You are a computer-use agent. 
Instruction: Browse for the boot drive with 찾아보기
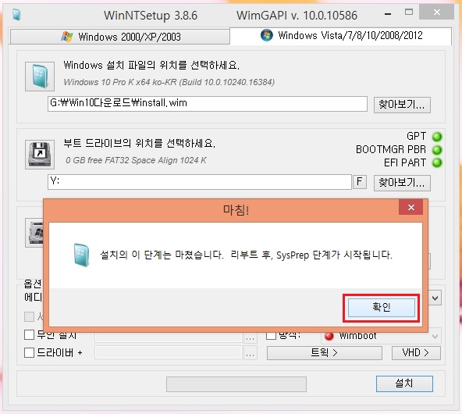coord(402,183)
